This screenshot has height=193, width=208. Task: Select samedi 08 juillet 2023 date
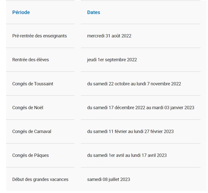click(108, 179)
